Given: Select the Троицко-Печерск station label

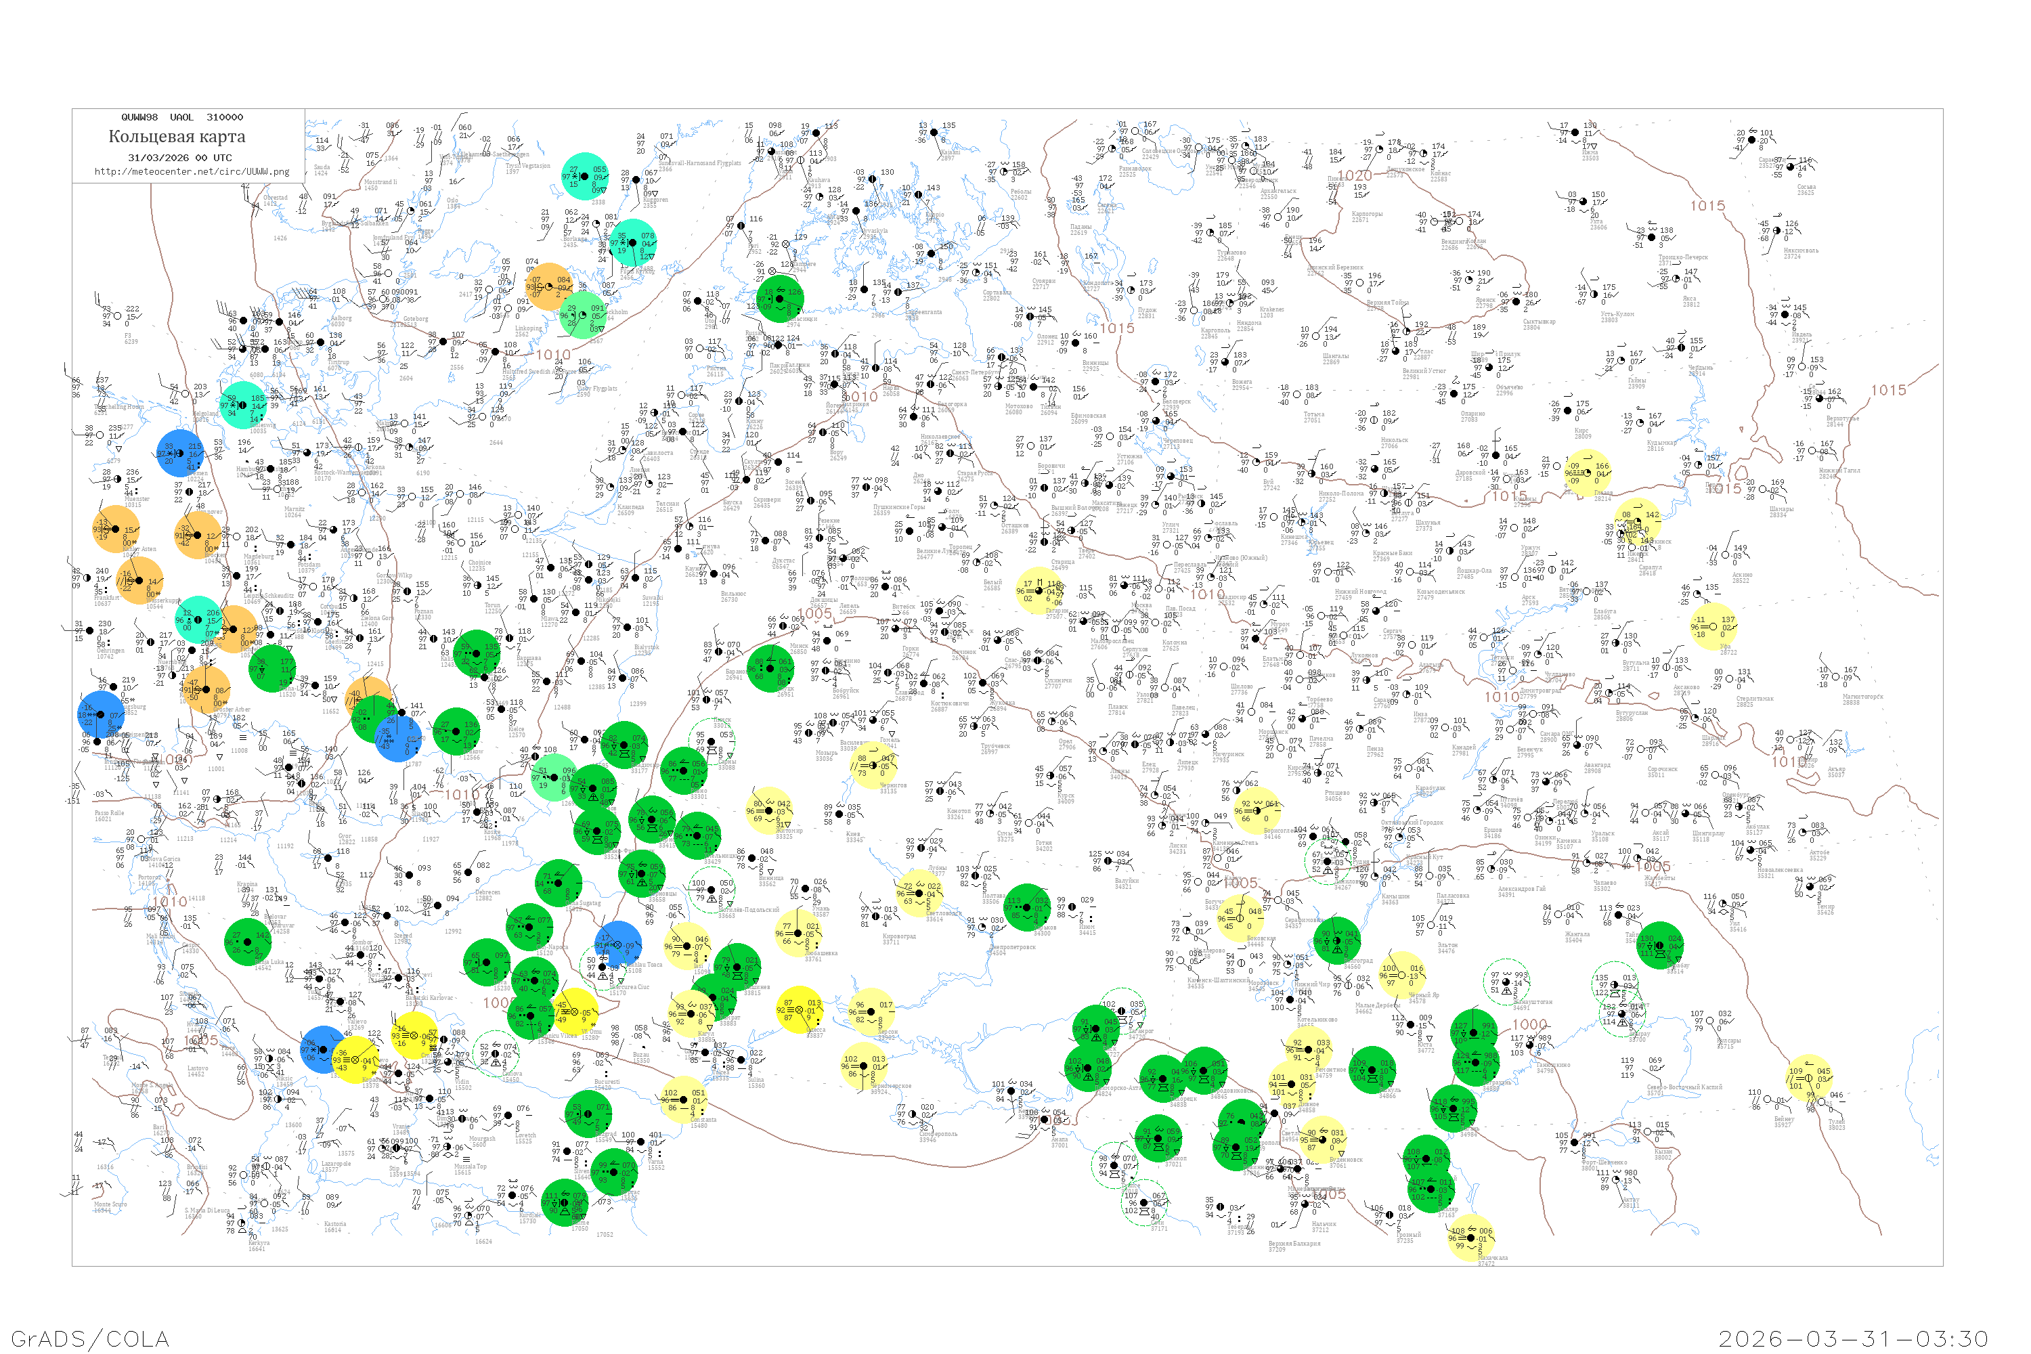Looking at the screenshot, I should [1683, 257].
